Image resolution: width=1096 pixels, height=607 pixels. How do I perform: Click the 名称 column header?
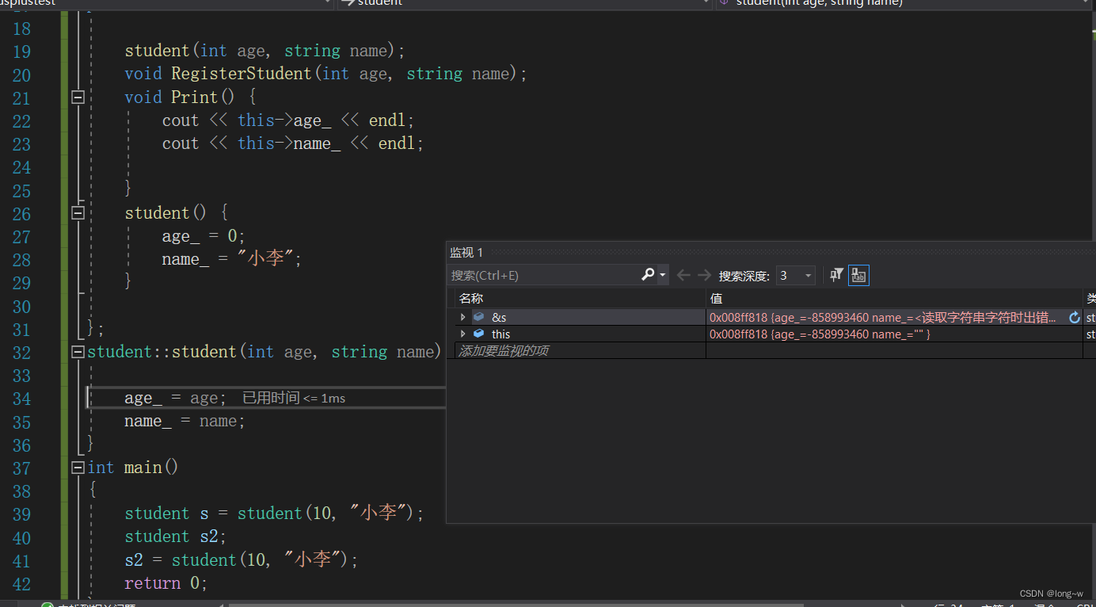pyautogui.click(x=471, y=298)
